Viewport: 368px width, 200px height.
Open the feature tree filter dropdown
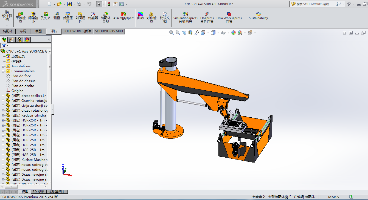pos(5,45)
